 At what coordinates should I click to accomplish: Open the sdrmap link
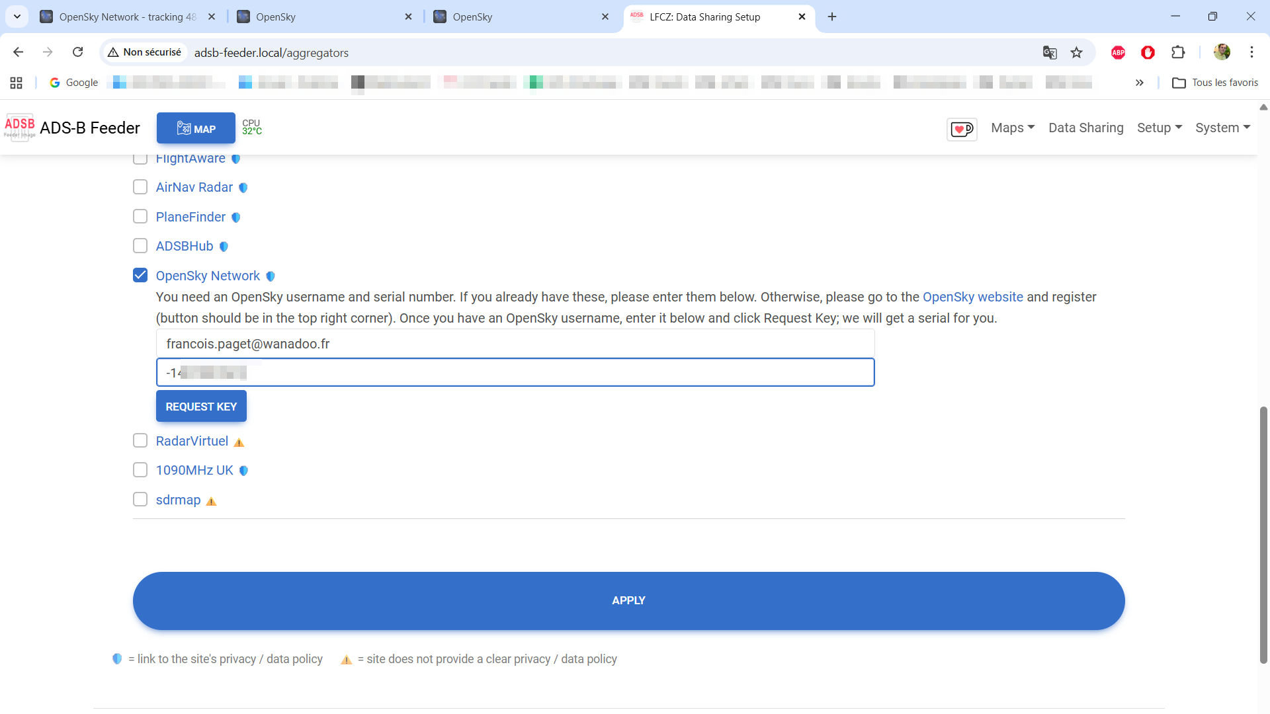[x=178, y=500]
